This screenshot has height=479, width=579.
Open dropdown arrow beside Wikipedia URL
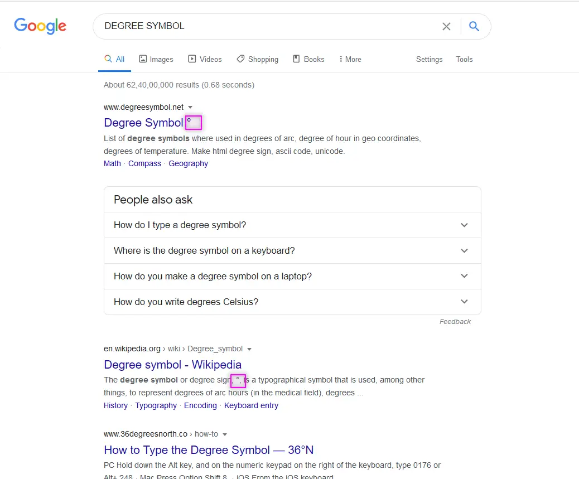pos(249,349)
